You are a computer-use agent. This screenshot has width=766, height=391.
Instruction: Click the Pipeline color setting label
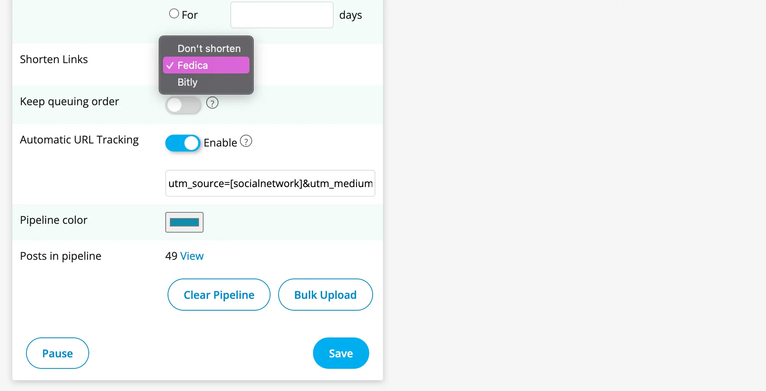tap(54, 220)
